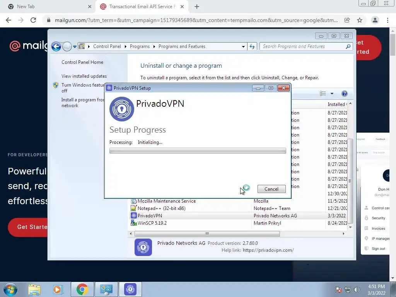Open Programs breadcrumb
The height and width of the screenshot is (297, 396).
tap(140, 46)
